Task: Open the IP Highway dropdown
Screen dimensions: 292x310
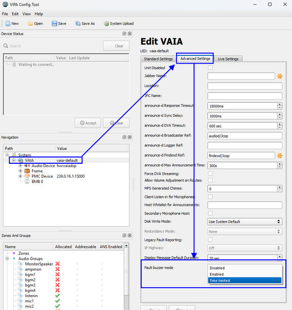Action: [x=245, y=248]
